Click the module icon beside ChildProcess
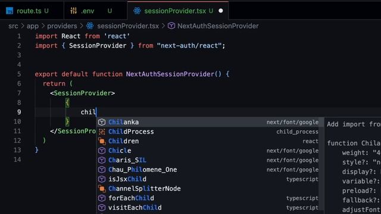The height and width of the screenshot is (214, 381). point(102,131)
